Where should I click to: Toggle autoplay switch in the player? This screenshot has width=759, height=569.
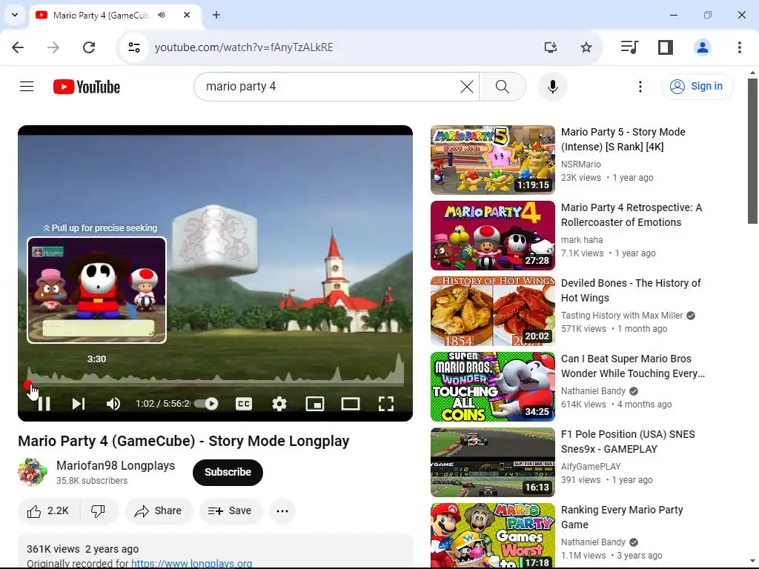click(x=207, y=404)
